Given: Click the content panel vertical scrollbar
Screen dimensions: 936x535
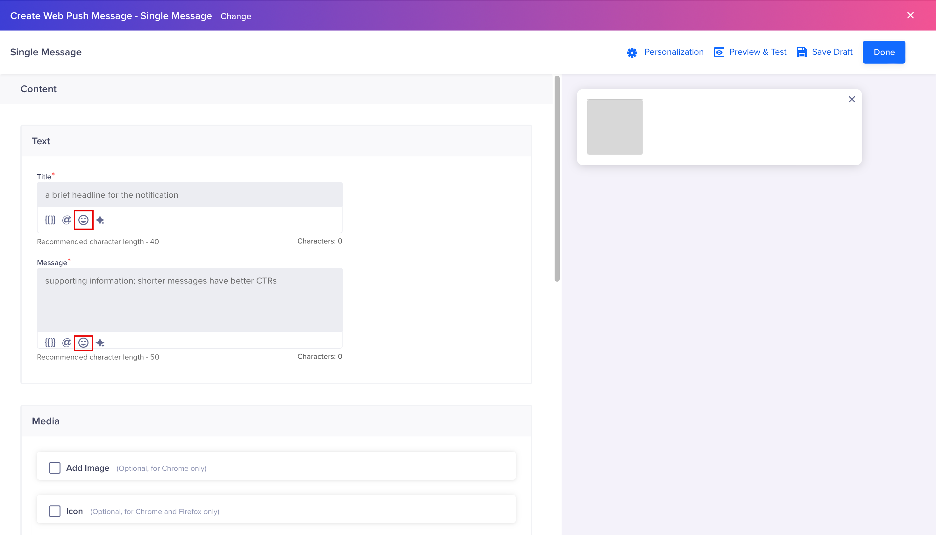Looking at the screenshot, I should point(557,179).
